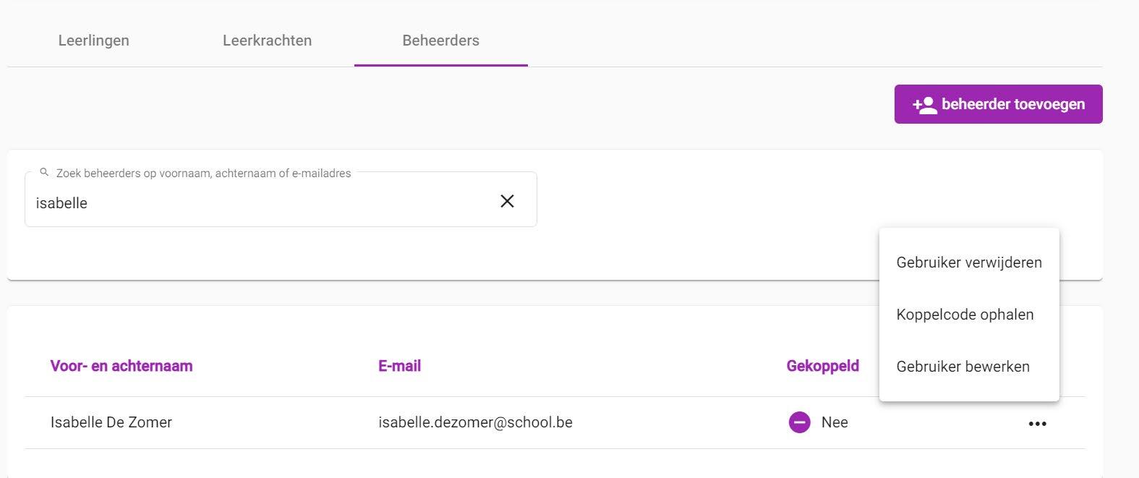Switch to the Leerlingen tab
The width and height of the screenshot is (1139, 478).
(94, 40)
